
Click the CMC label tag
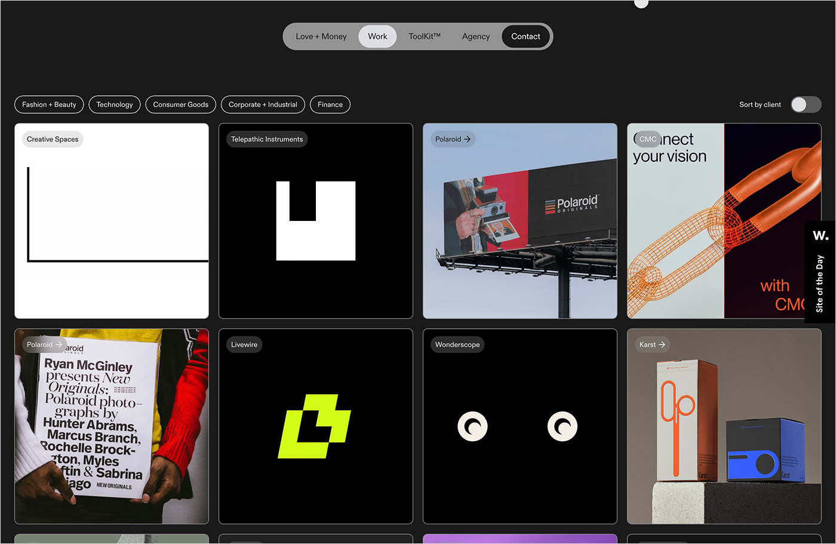[648, 139]
